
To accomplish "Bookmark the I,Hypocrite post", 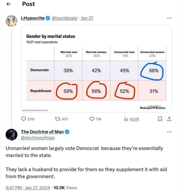I will point(160,119).
